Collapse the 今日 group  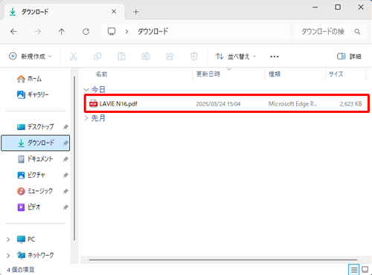(86, 89)
